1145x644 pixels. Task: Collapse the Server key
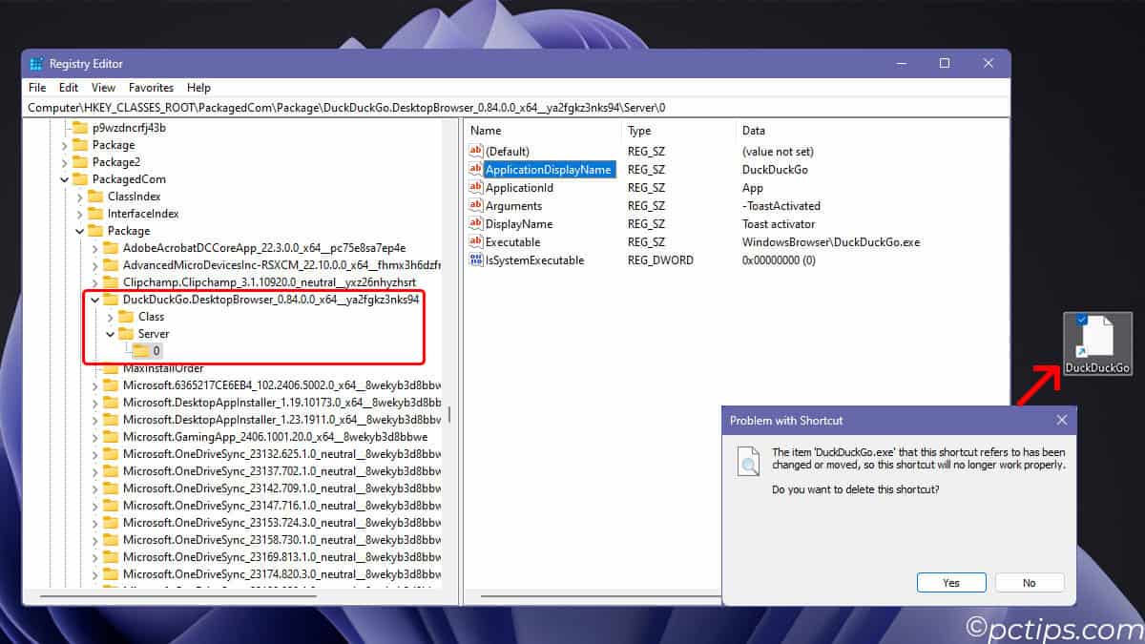pyautogui.click(x=112, y=334)
